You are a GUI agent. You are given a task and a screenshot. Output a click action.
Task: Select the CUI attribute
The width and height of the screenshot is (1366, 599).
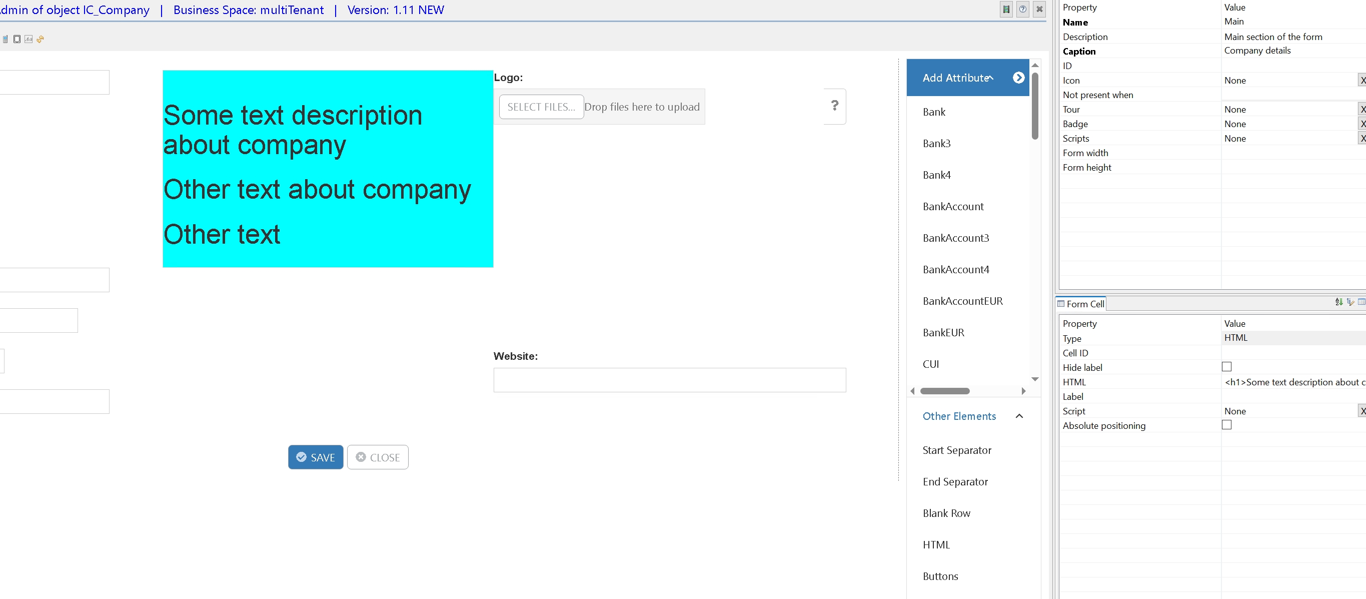[x=931, y=364]
